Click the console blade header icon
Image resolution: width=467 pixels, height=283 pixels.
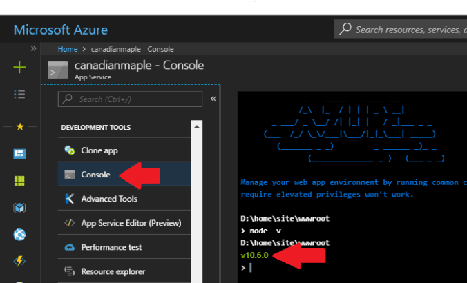[58, 70]
